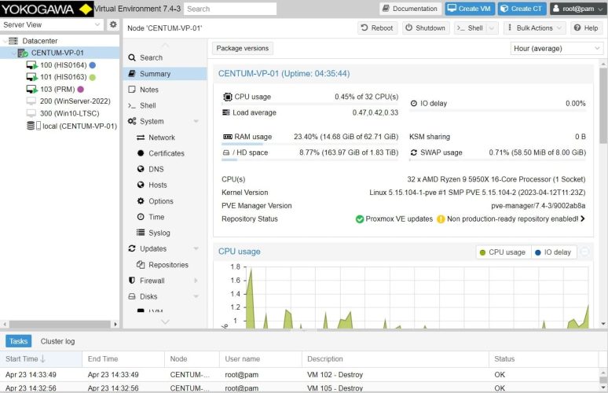Click the Disks drive icon
Image resolution: width=608 pixels, height=393 pixels.
point(132,296)
